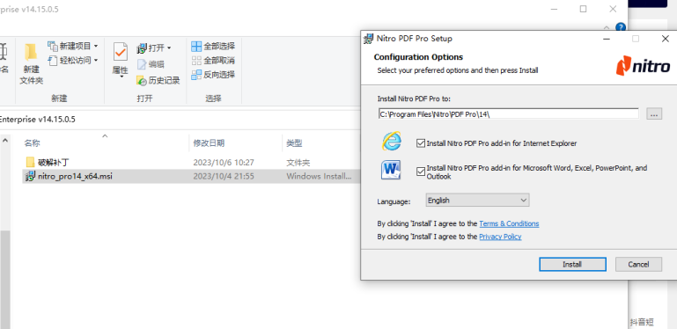677x329 pixels.
Task: Toggle the Internet Explorer add-in checkbox
Action: [x=421, y=143]
